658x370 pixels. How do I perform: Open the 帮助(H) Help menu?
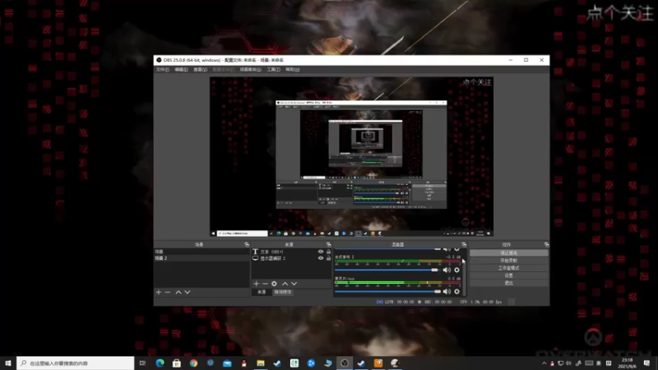click(x=293, y=70)
